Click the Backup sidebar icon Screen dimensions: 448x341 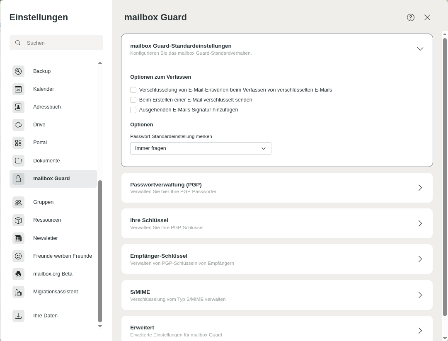(x=18, y=71)
